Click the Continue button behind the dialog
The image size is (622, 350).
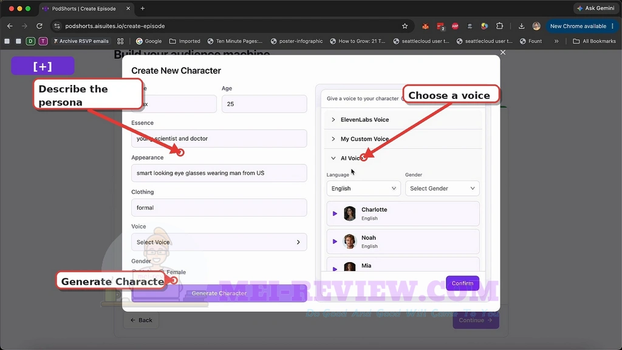476,320
